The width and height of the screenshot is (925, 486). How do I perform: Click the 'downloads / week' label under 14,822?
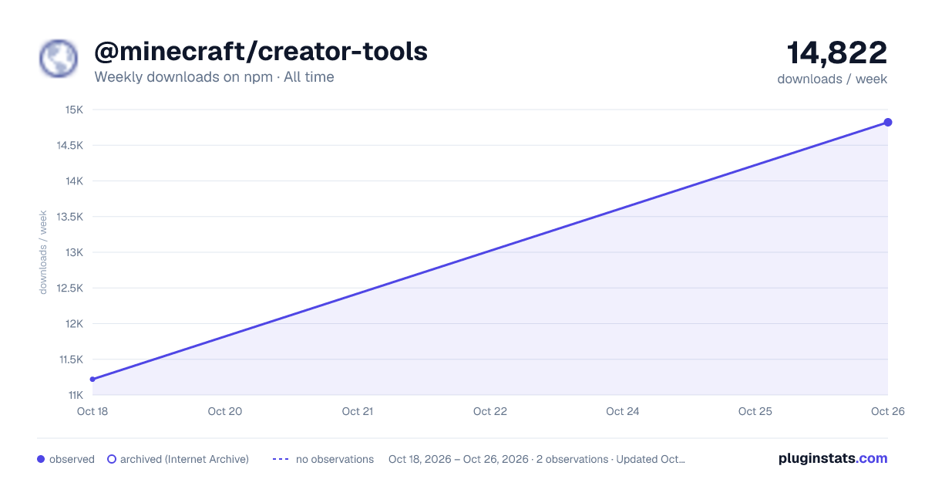click(x=832, y=79)
